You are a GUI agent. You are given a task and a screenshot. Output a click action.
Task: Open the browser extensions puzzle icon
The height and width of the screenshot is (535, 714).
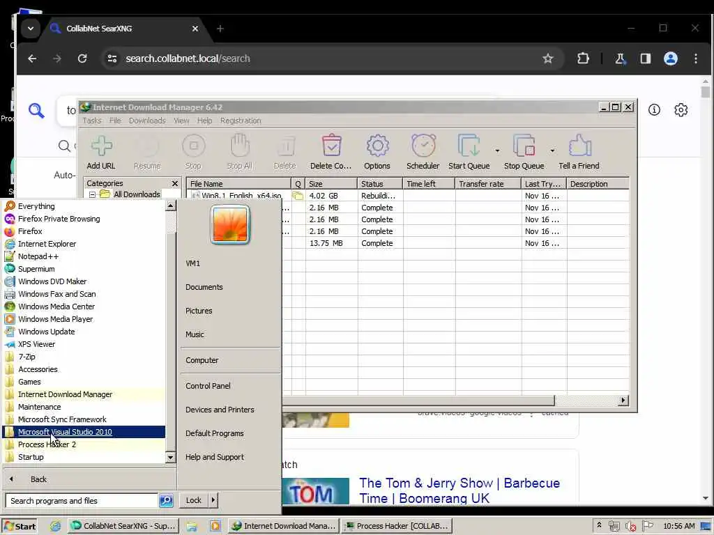coord(584,59)
